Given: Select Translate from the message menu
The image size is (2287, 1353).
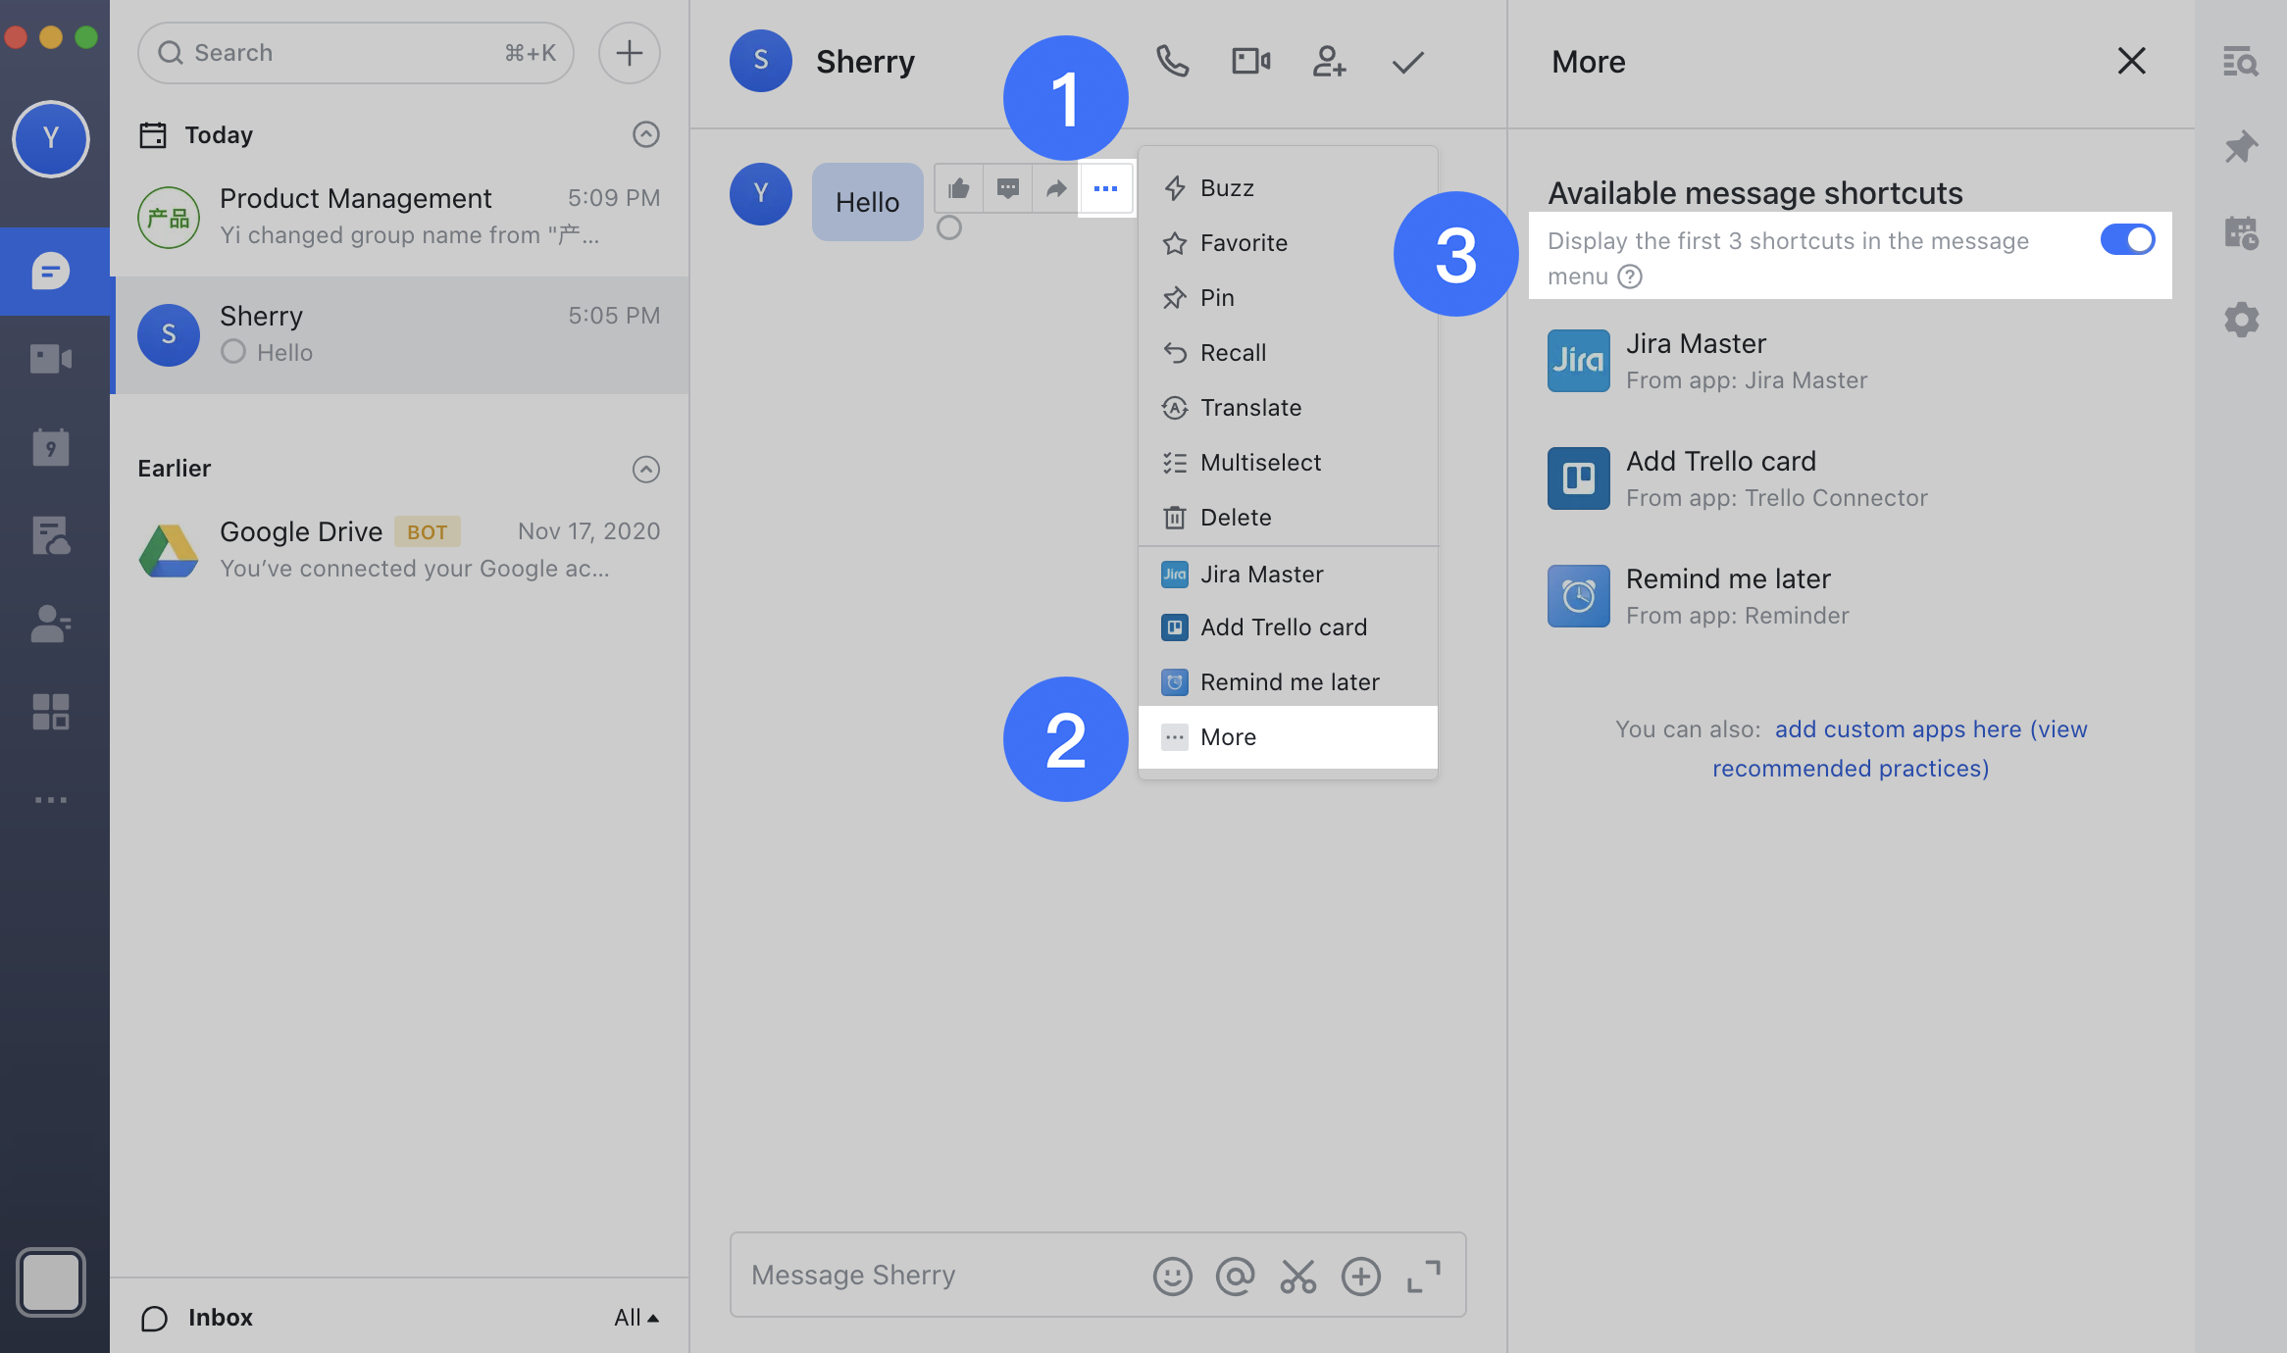Looking at the screenshot, I should [1250, 408].
